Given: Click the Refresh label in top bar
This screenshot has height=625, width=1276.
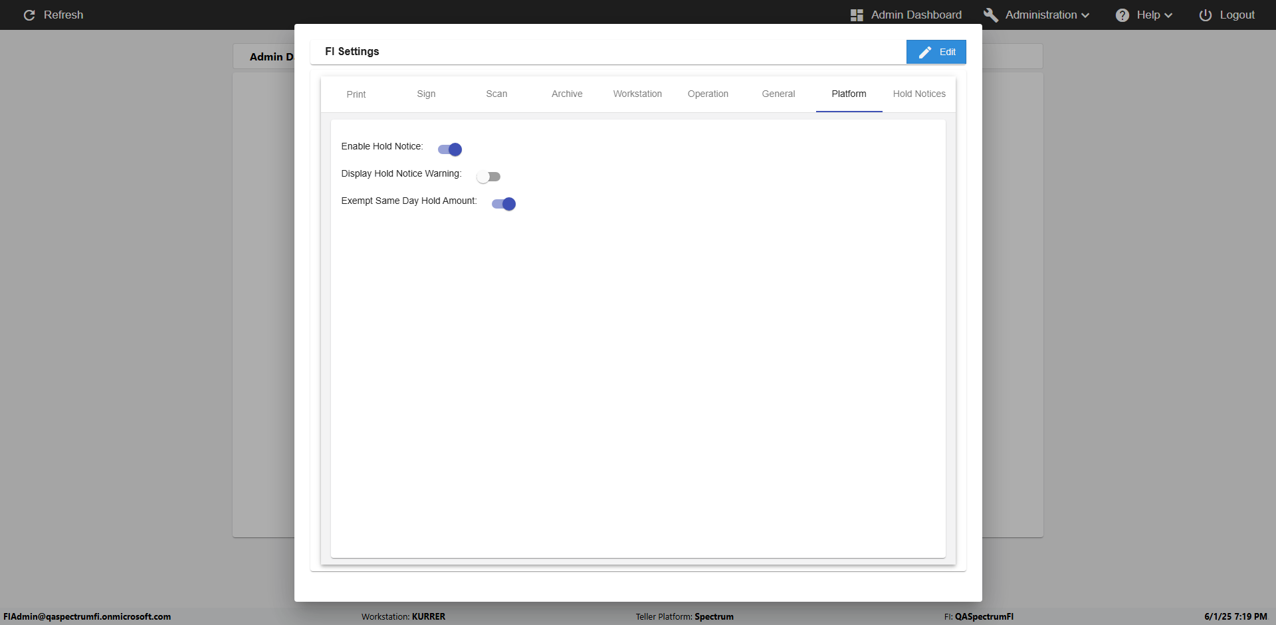Looking at the screenshot, I should coord(64,15).
